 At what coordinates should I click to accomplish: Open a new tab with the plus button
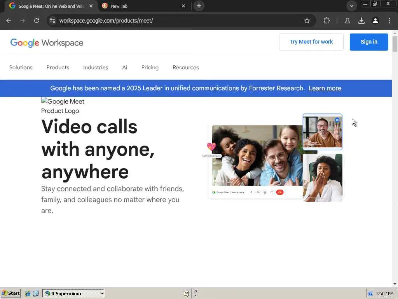199,6
